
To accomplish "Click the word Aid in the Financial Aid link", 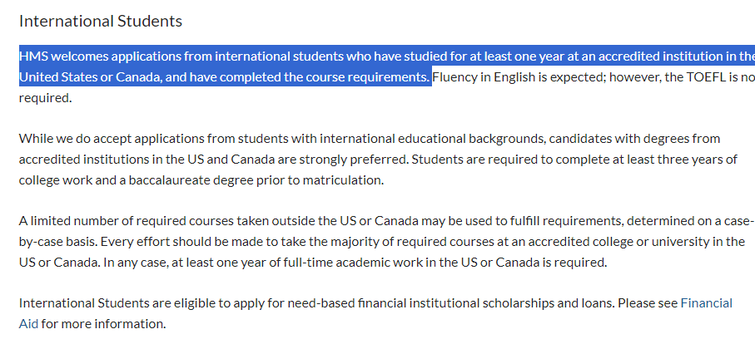I will coord(28,324).
